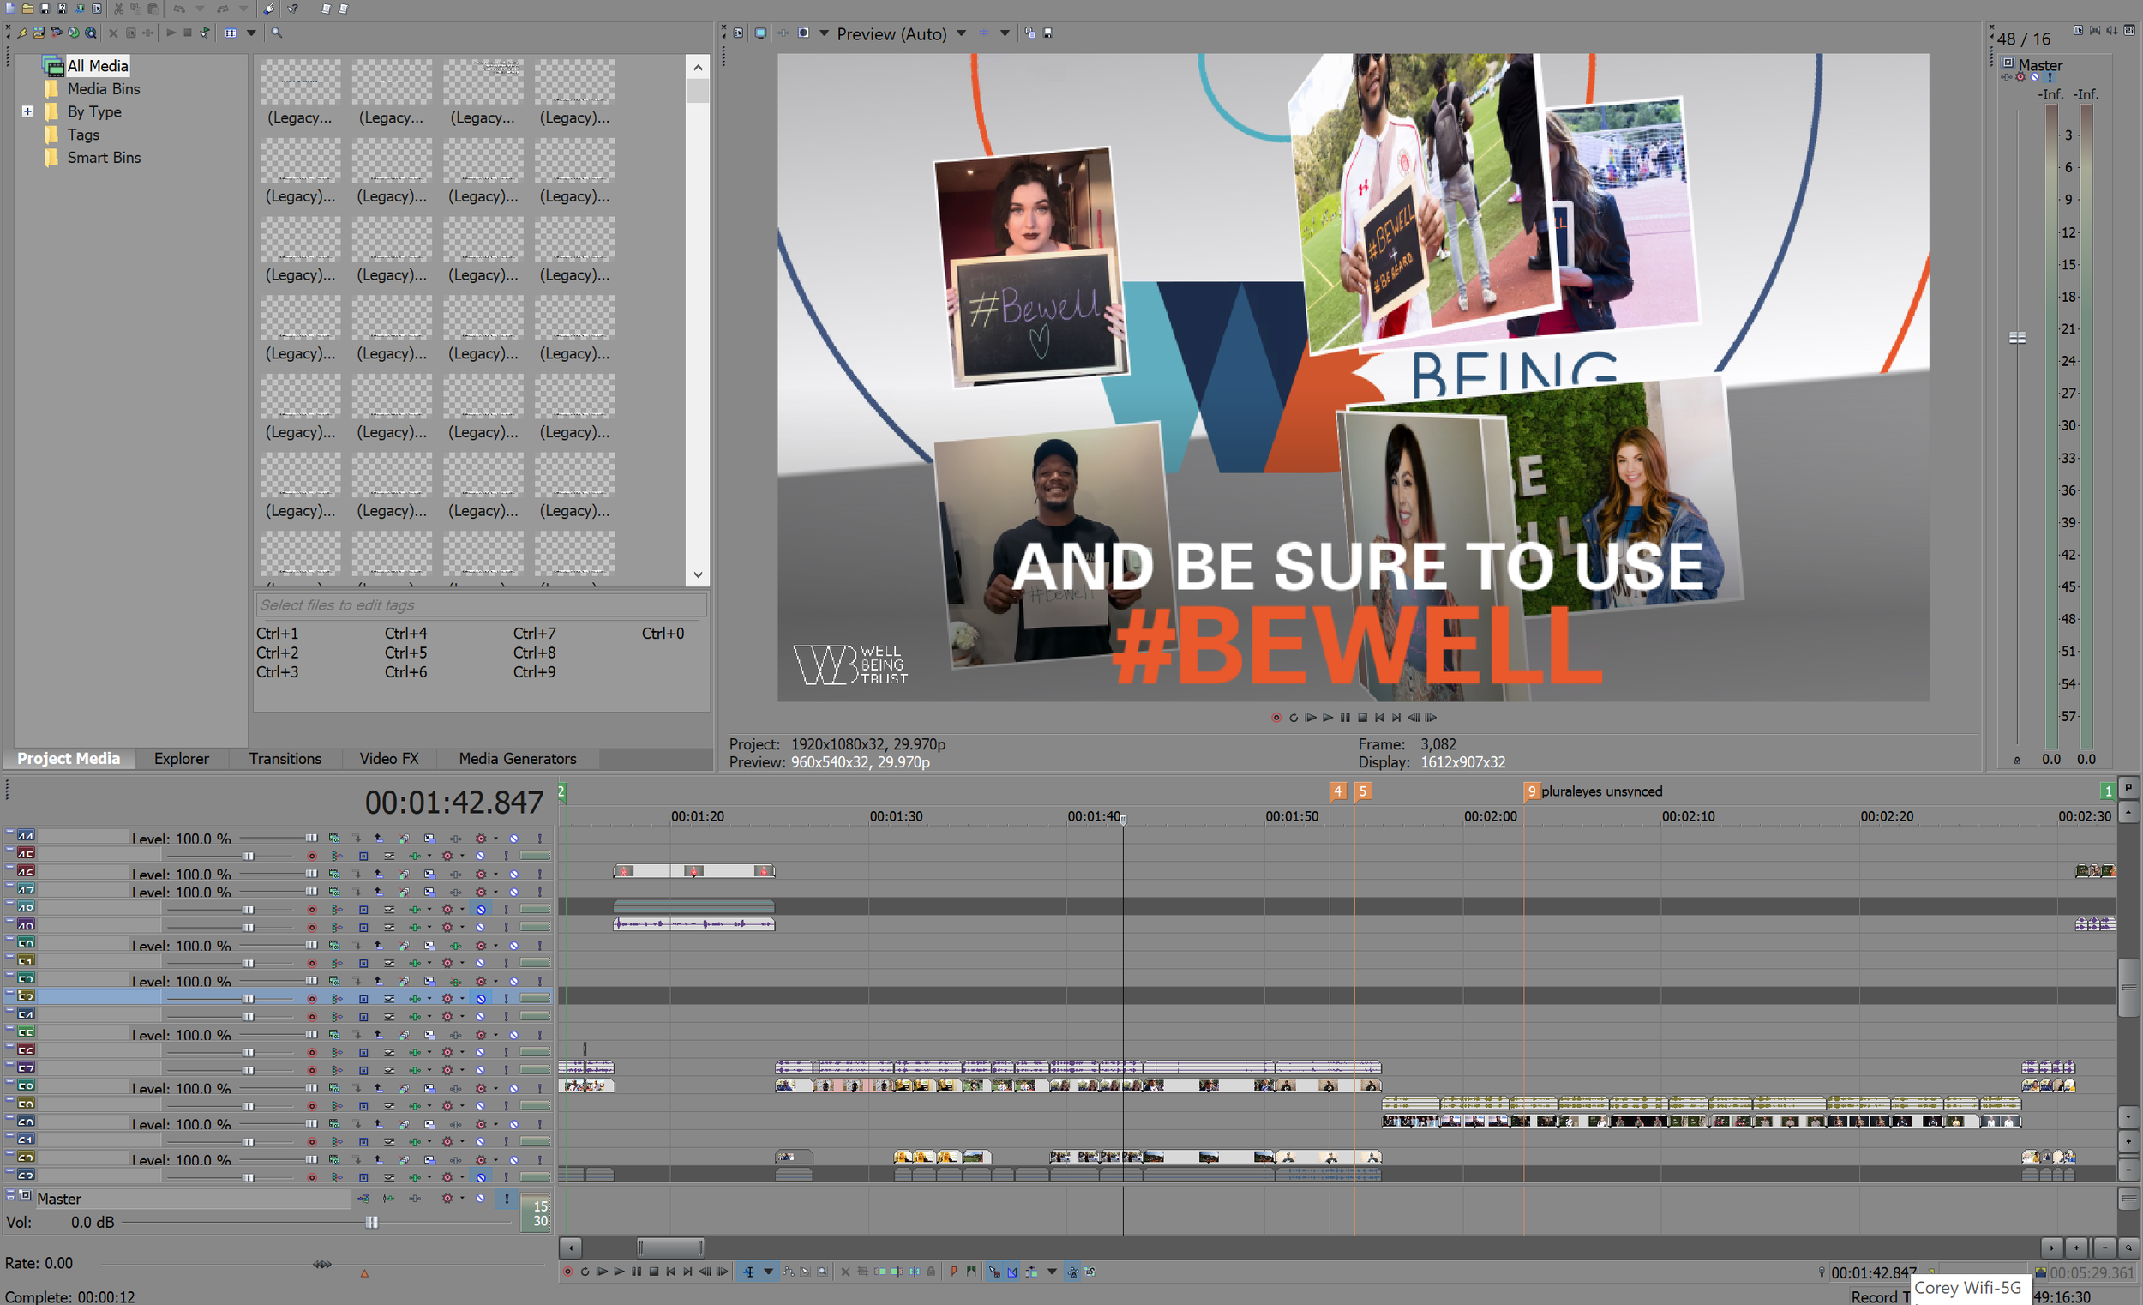Save the project with the floppy disk icon
2143x1305 pixels.
[45, 9]
